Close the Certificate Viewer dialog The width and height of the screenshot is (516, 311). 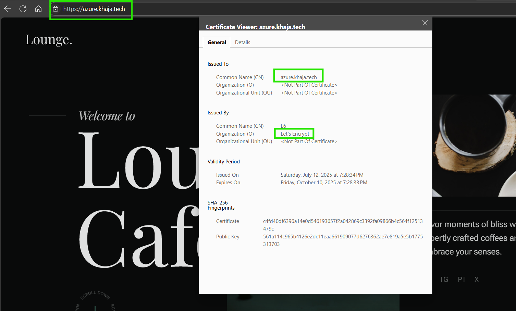pos(425,23)
